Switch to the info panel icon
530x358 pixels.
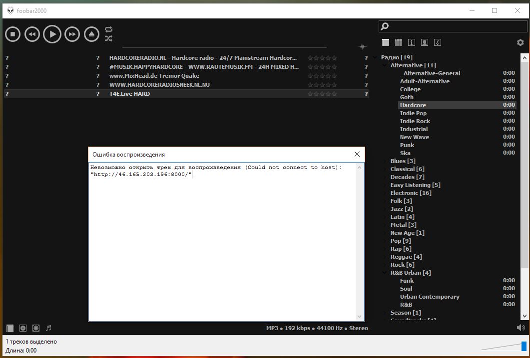click(x=412, y=42)
